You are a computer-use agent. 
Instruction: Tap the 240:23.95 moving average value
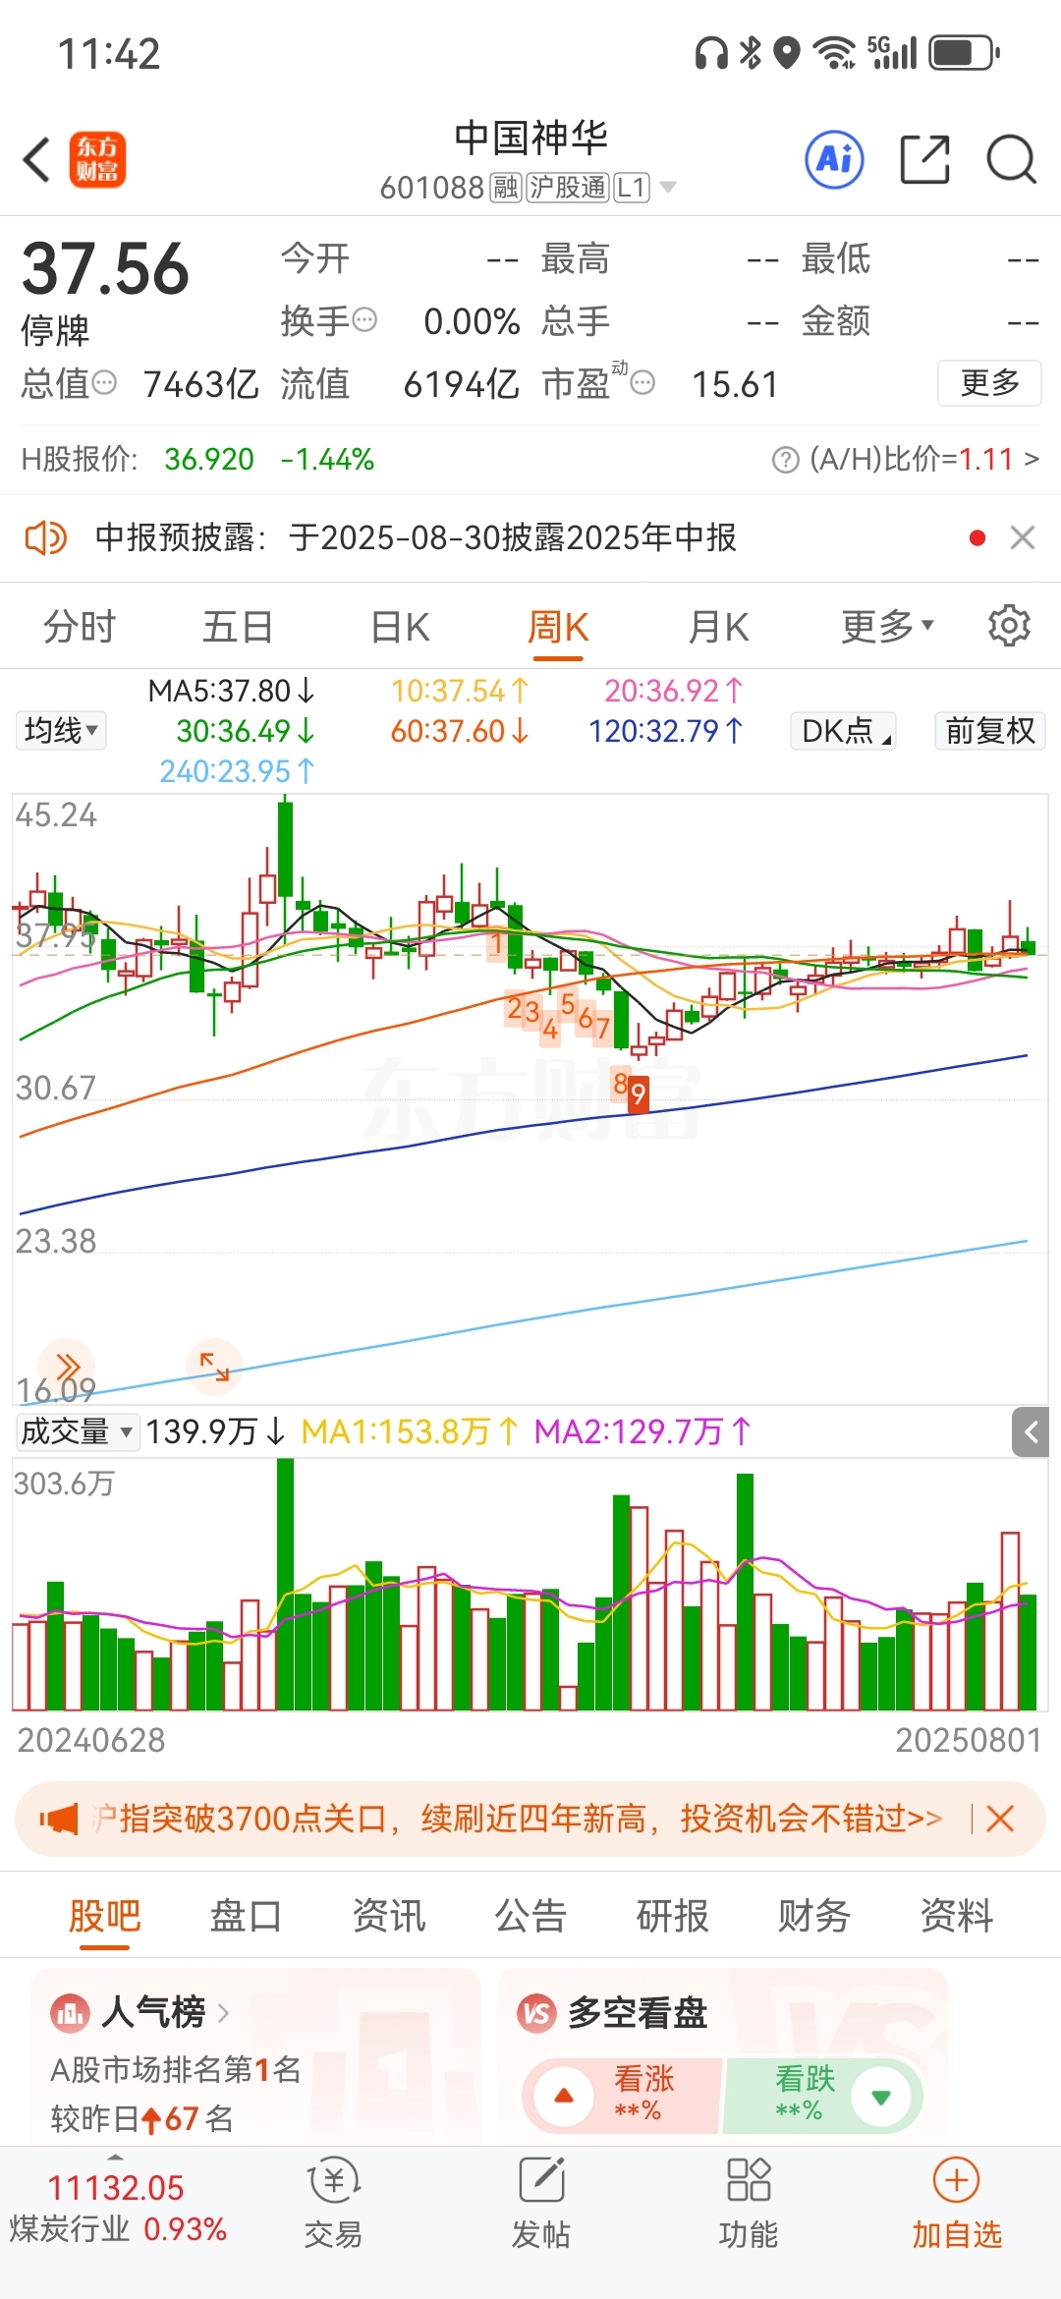239,771
